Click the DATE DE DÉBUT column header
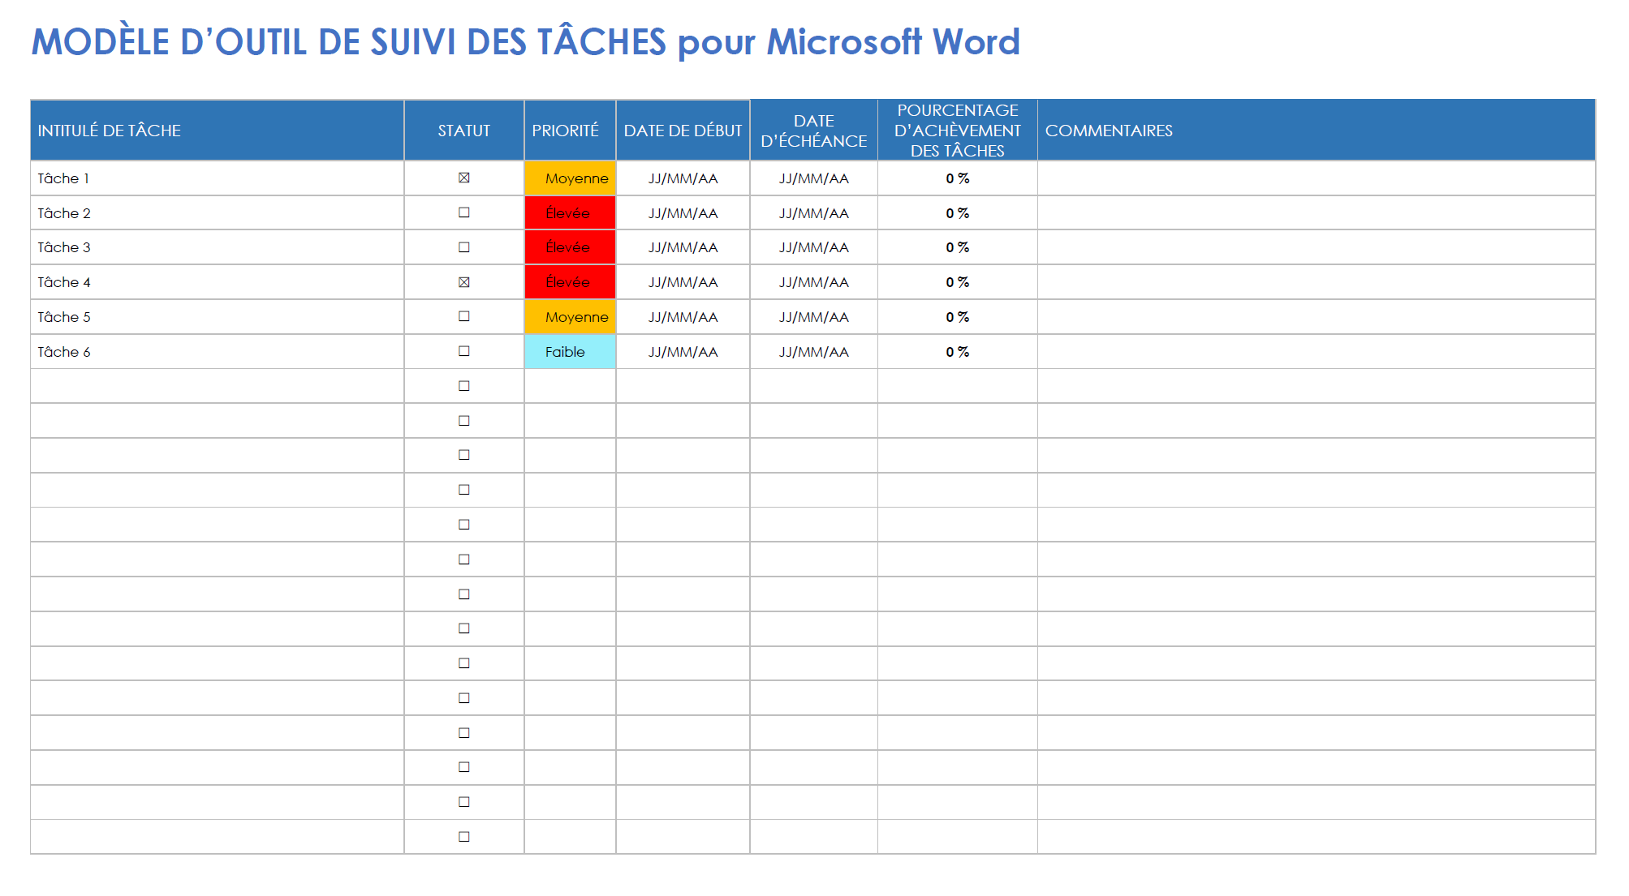1629x896 pixels. (x=683, y=131)
